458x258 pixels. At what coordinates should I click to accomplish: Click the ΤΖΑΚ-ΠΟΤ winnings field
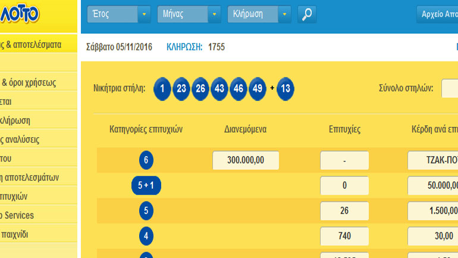(x=433, y=160)
